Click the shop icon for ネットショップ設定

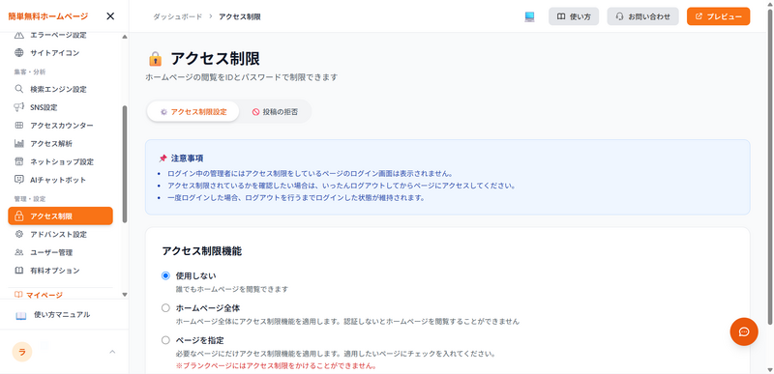coord(18,161)
